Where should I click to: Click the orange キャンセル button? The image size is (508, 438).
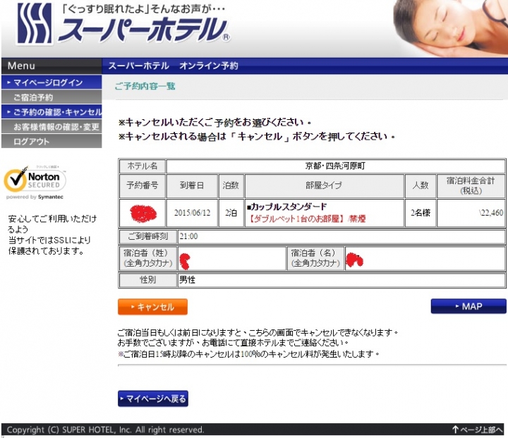pos(152,307)
